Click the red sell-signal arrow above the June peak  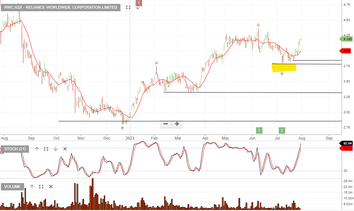point(258,24)
